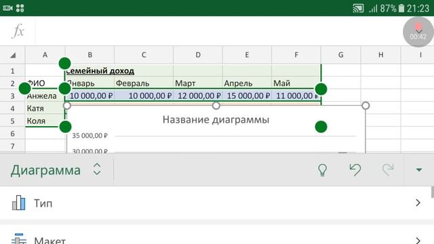
Task: Click the 35 000,00 ₽ axis label
Action: coord(90,136)
